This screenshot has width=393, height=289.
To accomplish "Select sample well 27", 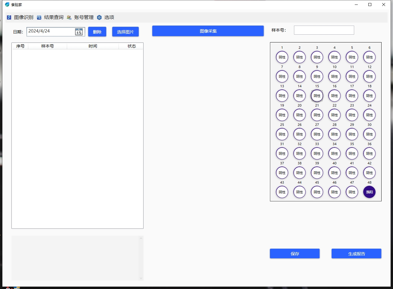I will tap(317, 134).
